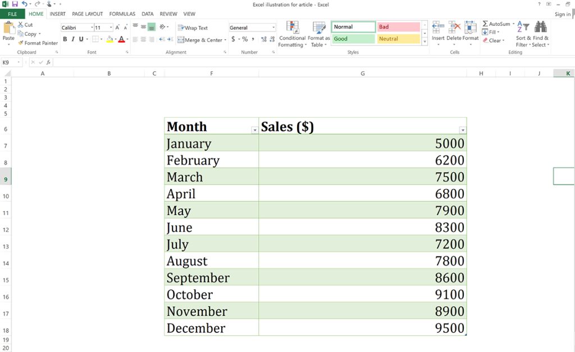
Task: Open the Month column filter dropdown
Action: (x=254, y=129)
